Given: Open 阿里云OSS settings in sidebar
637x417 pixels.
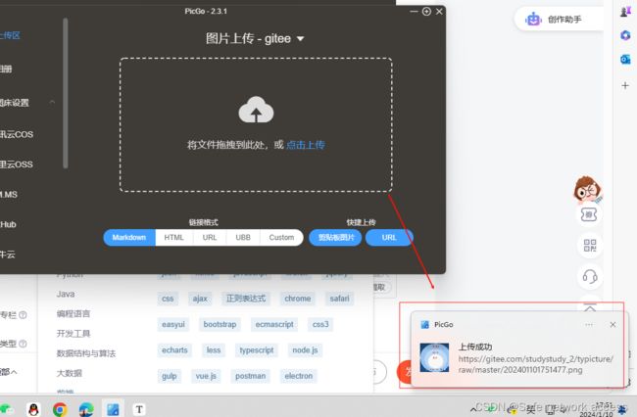Looking at the screenshot, I should point(17,164).
